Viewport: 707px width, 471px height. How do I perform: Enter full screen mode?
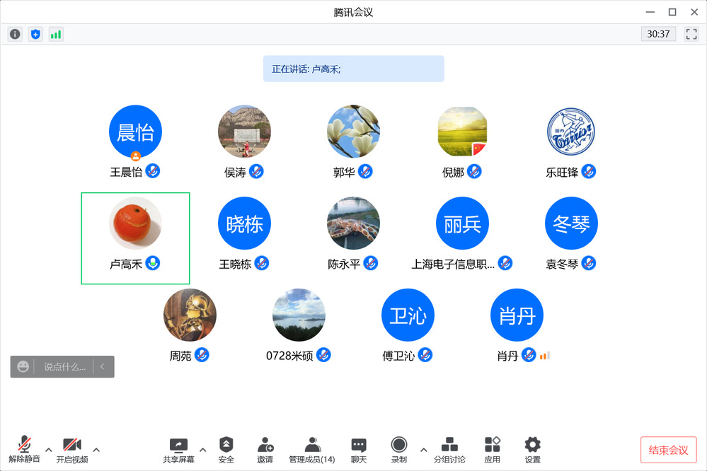pyautogui.click(x=691, y=34)
